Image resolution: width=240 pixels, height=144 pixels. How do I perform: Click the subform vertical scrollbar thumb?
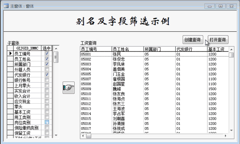[x=56, y=57]
